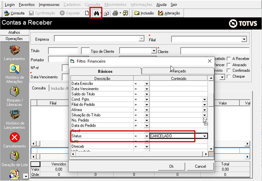Open the binoculars search filter icon
This screenshot has width=262, height=181.
pos(97,13)
